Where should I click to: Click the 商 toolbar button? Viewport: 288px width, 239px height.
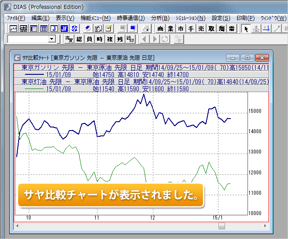point(160,29)
